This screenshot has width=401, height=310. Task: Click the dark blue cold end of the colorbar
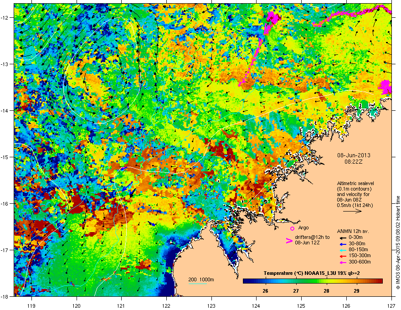coord(248,281)
